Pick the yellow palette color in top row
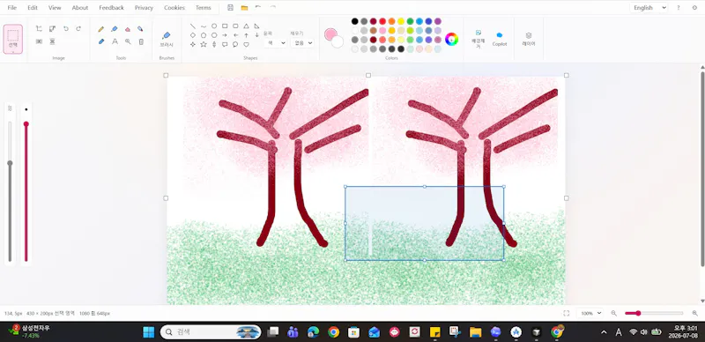The width and height of the screenshot is (705, 342). (401, 21)
